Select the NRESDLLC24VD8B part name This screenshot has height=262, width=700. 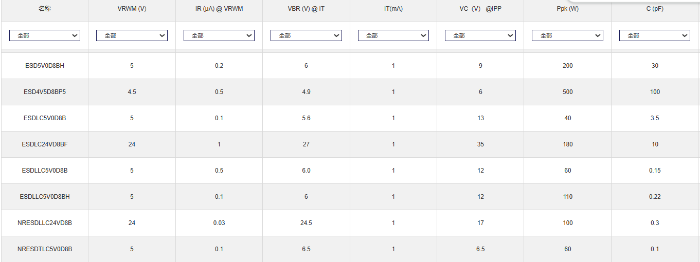point(45,223)
